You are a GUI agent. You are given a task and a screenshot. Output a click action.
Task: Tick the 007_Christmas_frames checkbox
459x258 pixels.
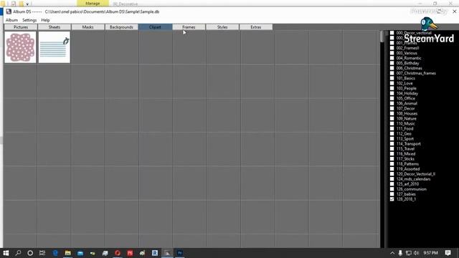[392, 73]
